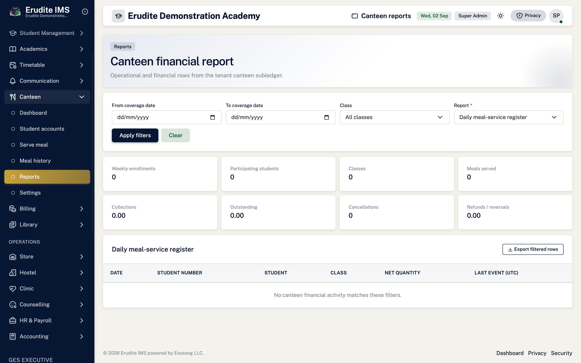Open Canteen Dashboard submenu item
The image size is (581, 363).
pos(47,113)
